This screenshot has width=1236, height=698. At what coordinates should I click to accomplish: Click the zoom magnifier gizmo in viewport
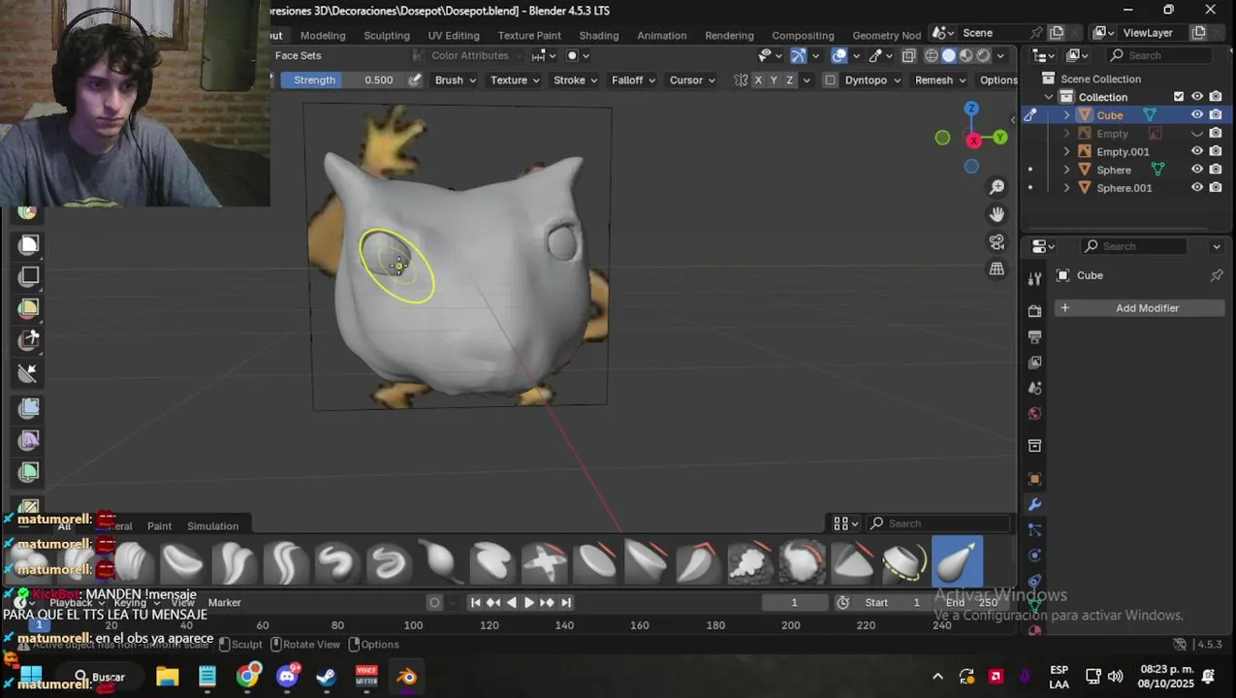997,187
